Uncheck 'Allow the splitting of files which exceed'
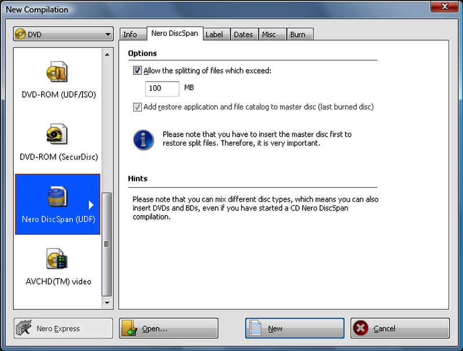Image resolution: width=463 pixels, height=351 pixels. coord(137,71)
